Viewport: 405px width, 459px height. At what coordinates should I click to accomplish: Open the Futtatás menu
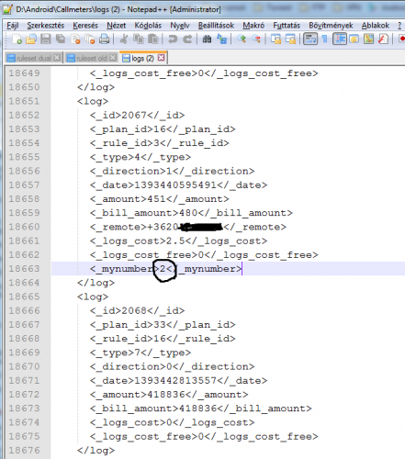click(287, 26)
